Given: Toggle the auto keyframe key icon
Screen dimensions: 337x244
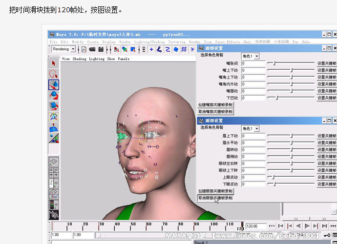Looking at the screenshot, I should pos(327,236).
